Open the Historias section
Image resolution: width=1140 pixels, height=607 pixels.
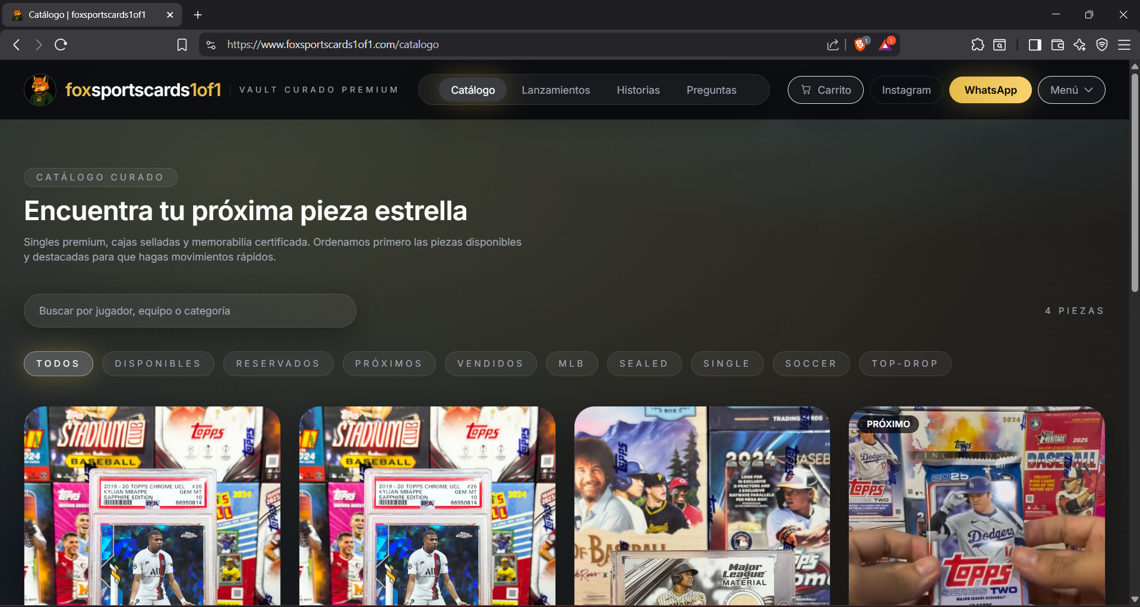click(638, 90)
